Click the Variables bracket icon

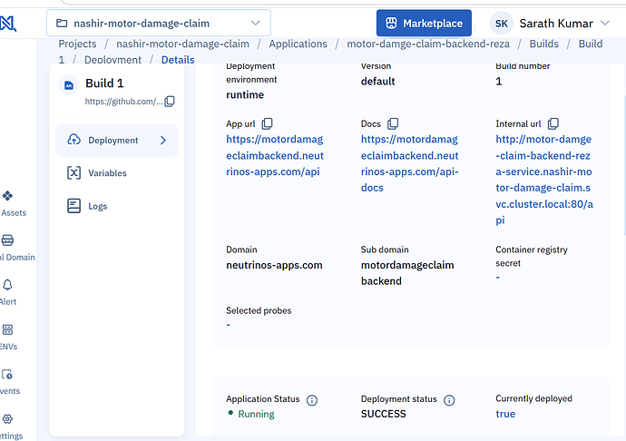(x=73, y=173)
